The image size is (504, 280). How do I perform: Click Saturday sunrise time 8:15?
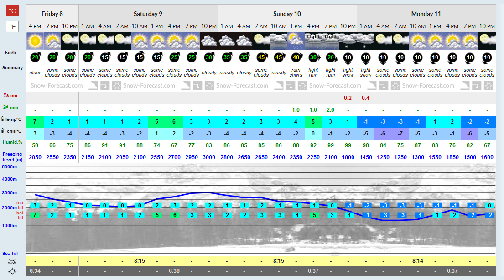[140, 261]
